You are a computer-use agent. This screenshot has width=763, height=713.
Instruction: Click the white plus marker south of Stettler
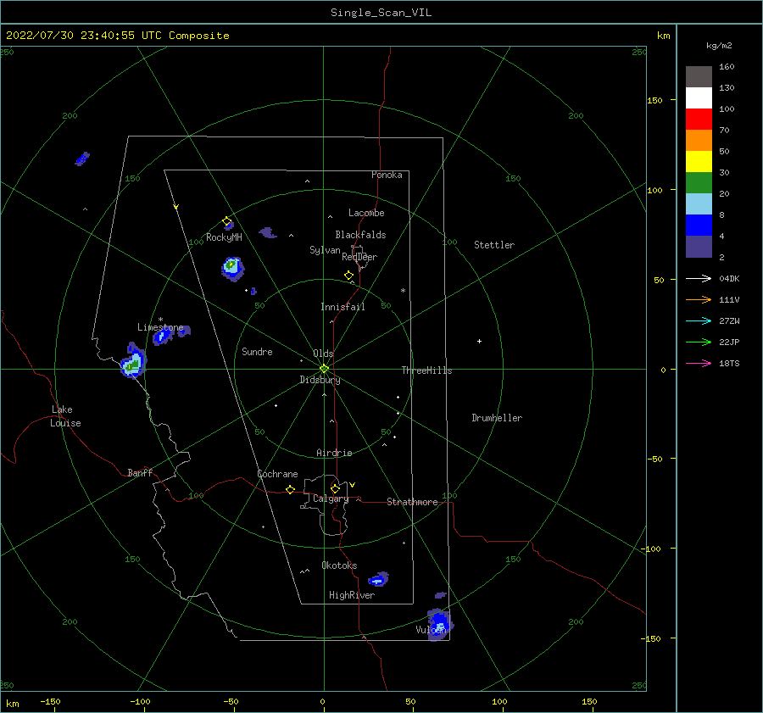click(479, 341)
